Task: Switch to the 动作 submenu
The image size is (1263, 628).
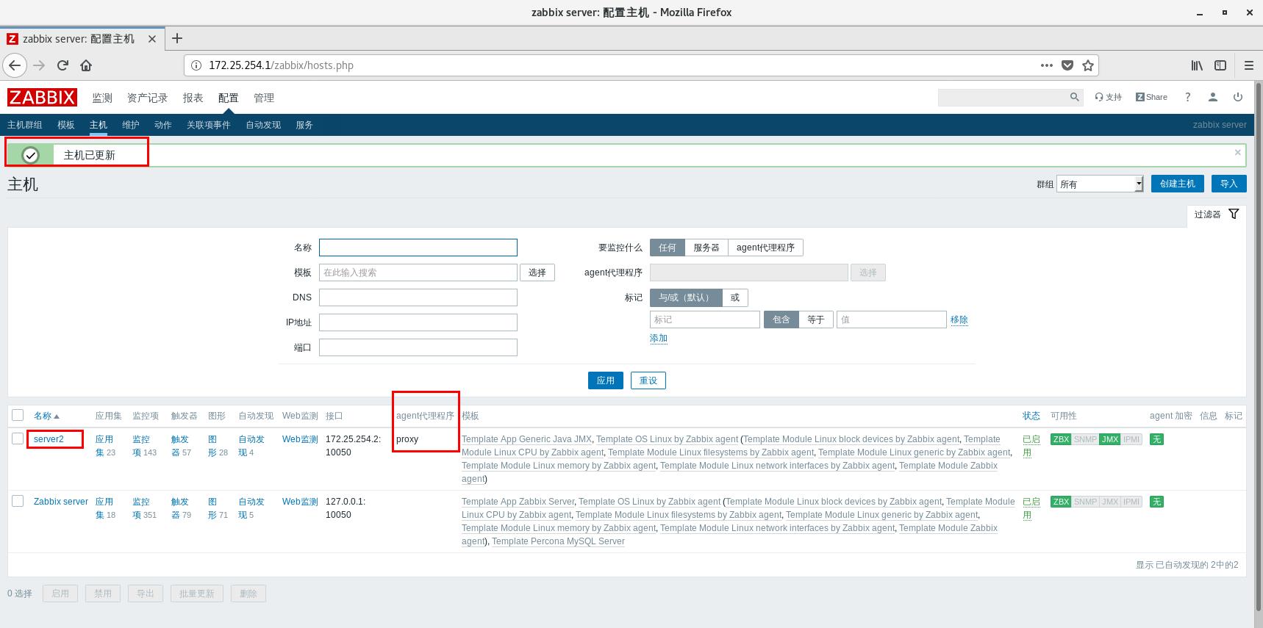Action: (163, 125)
